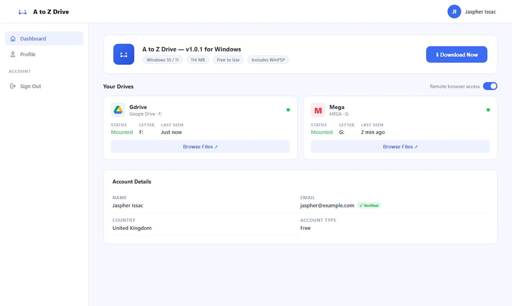Select the jaspher@example.com email text
Screen dimensions: 512x306
click(327, 206)
